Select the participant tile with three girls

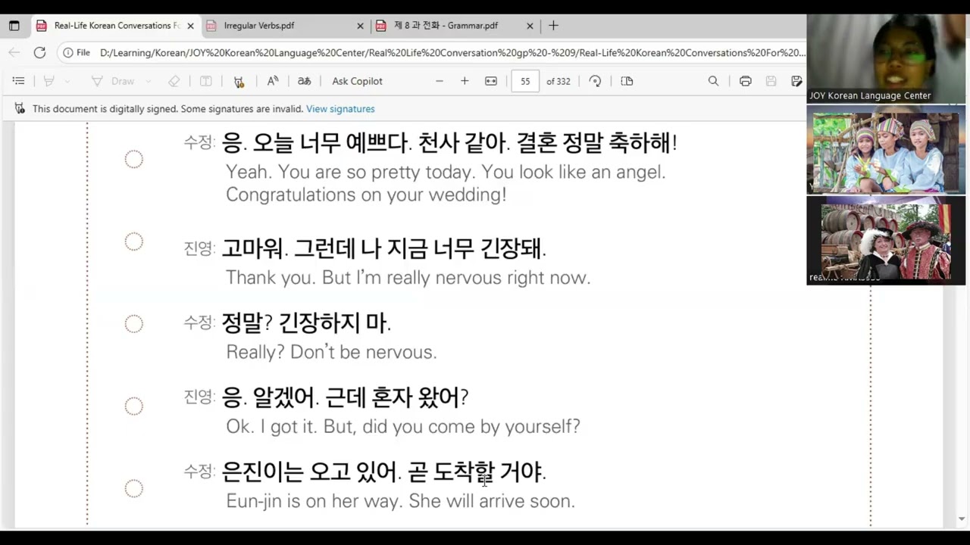886,150
